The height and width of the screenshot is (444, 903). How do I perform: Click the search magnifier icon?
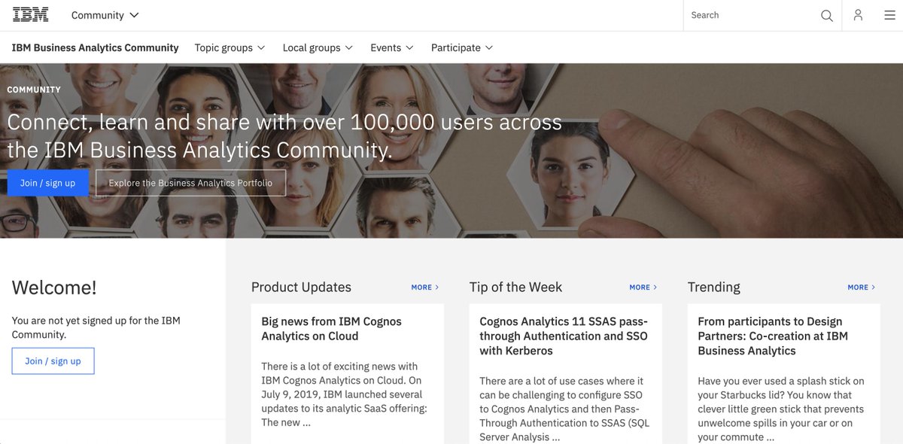(x=827, y=15)
